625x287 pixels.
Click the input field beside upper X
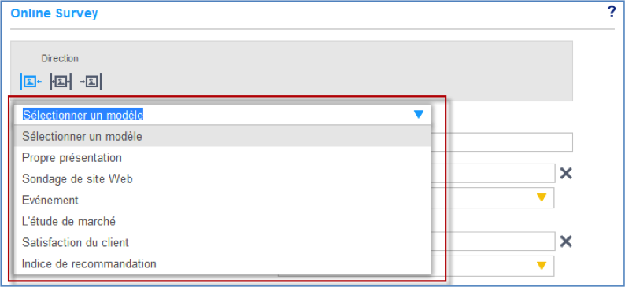click(x=493, y=173)
